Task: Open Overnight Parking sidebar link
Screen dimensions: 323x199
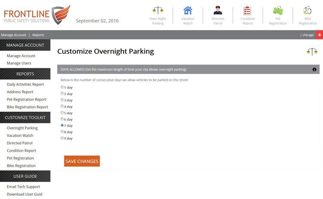Action: 22,128
